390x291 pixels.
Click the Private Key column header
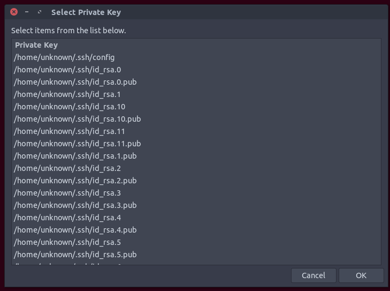[36, 45]
